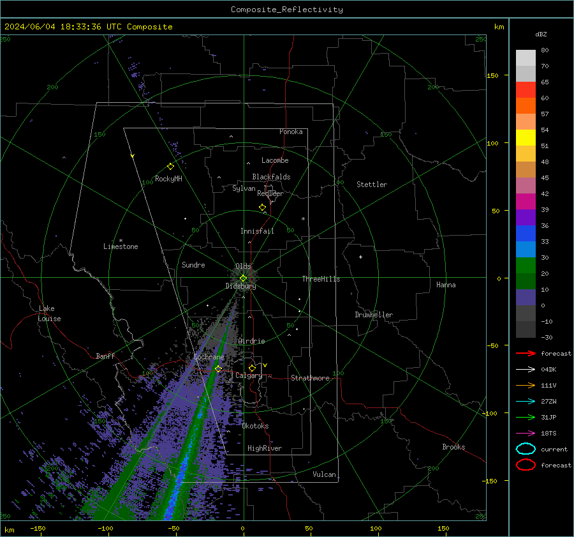The width and height of the screenshot is (574, 537).
Task: Pick the yellow 51–54 dBZ color swatch
Action: [x=526, y=138]
